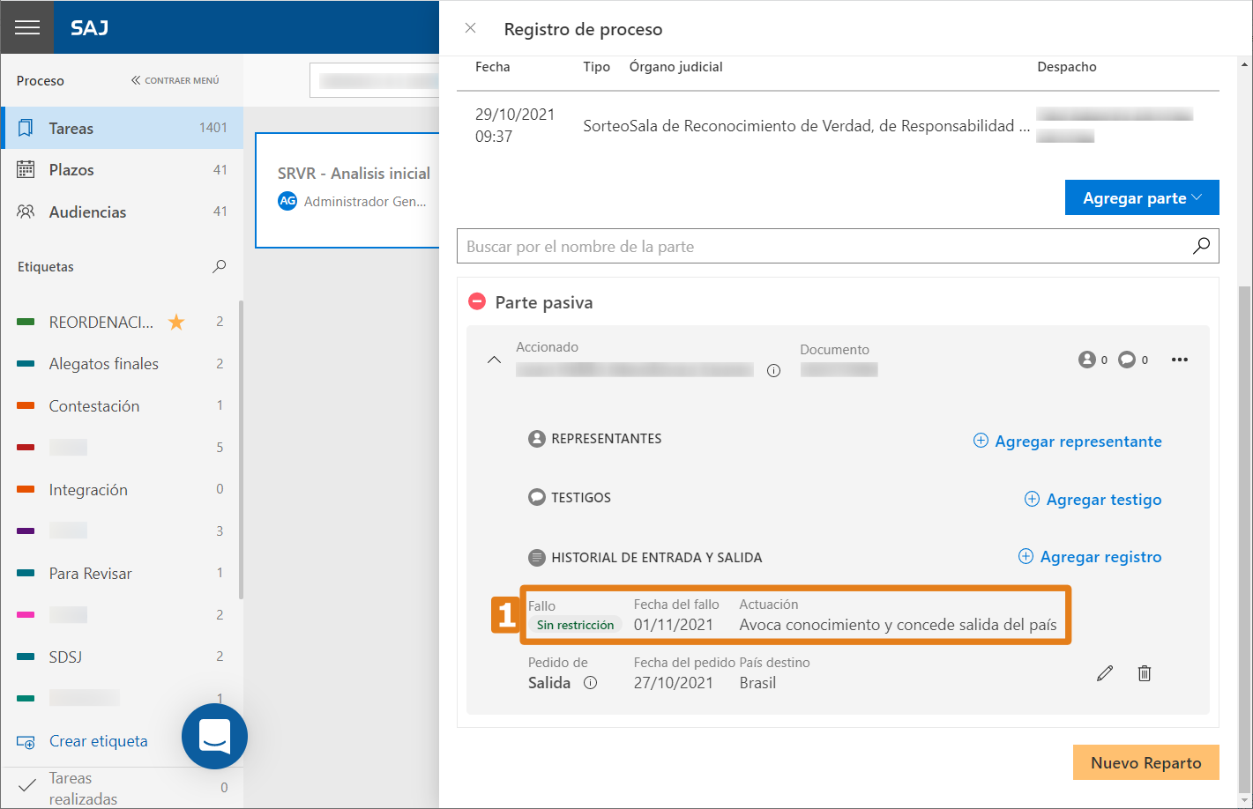Image resolution: width=1253 pixels, height=809 pixels.
Task: Click Agregar registro
Action: point(1090,556)
